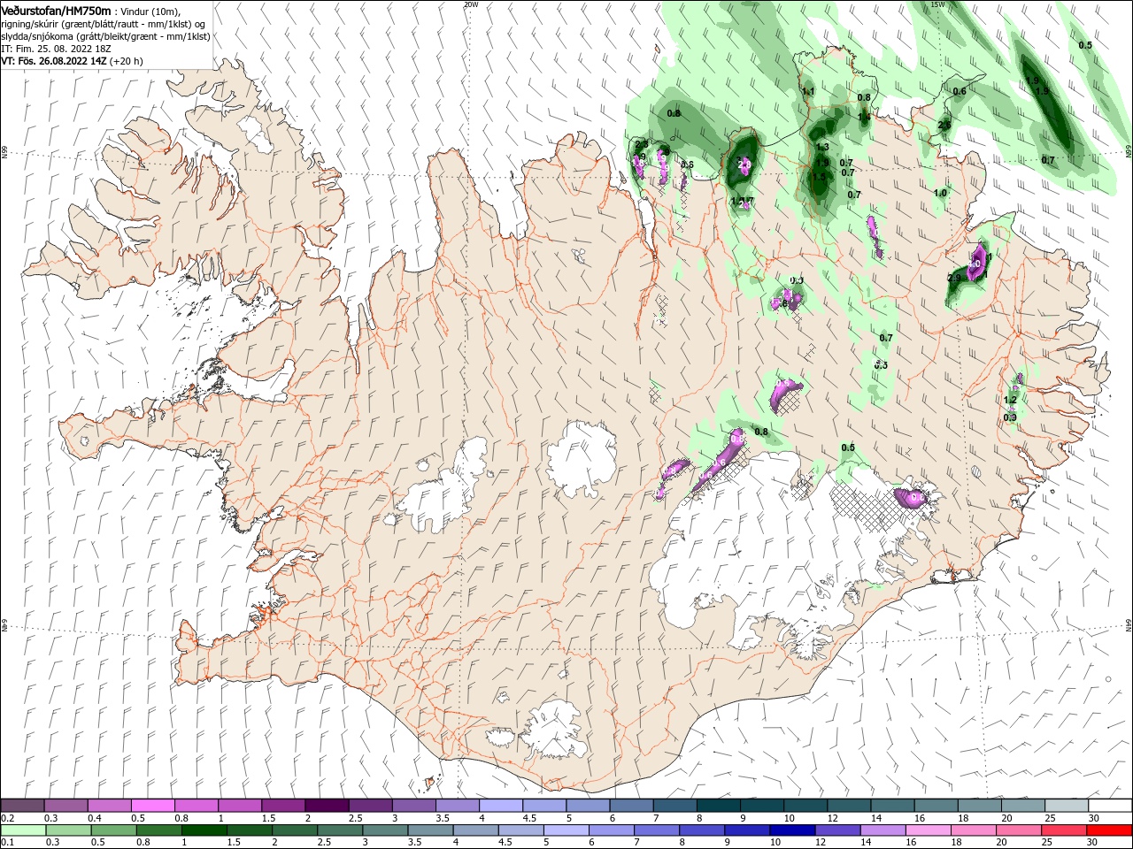
Task: Click the '(+20 h)' forecast offset text
Action: point(127,61)
